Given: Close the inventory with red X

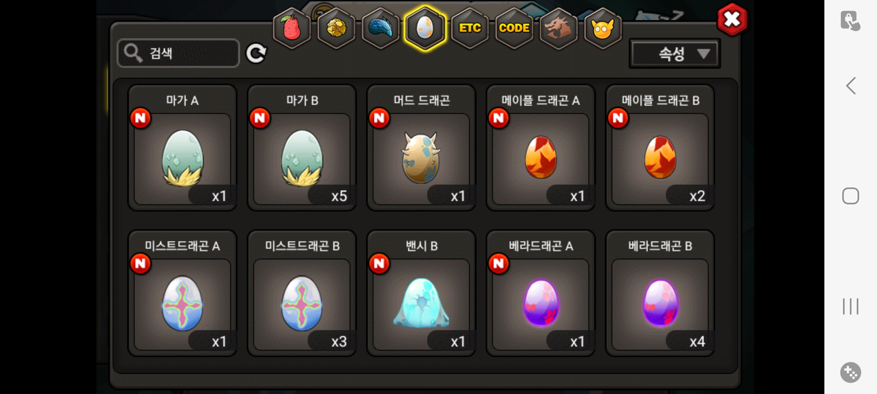Looking at the screenshot, I should (732, 20).
